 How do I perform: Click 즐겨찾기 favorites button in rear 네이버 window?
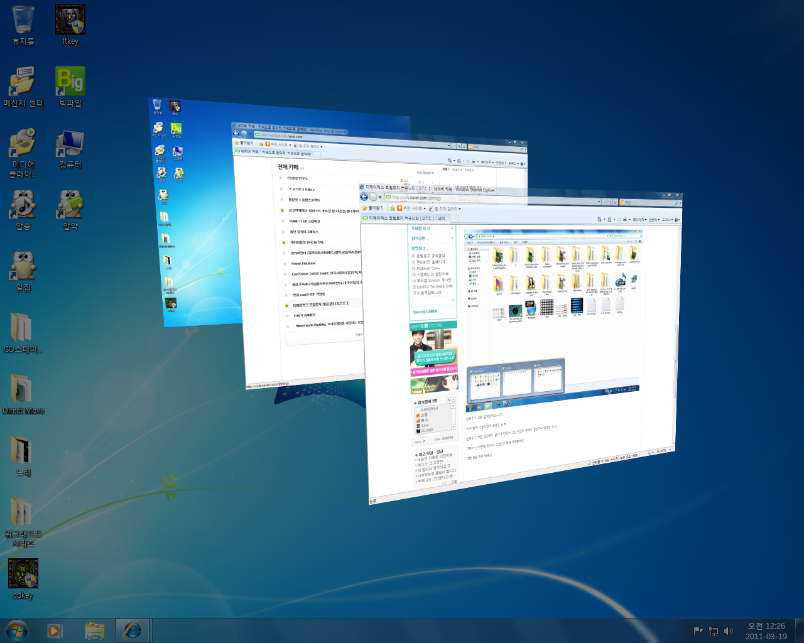coord(244,143)
